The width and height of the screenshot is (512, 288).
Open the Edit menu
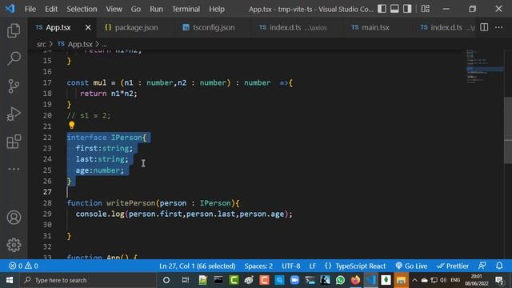51,9
